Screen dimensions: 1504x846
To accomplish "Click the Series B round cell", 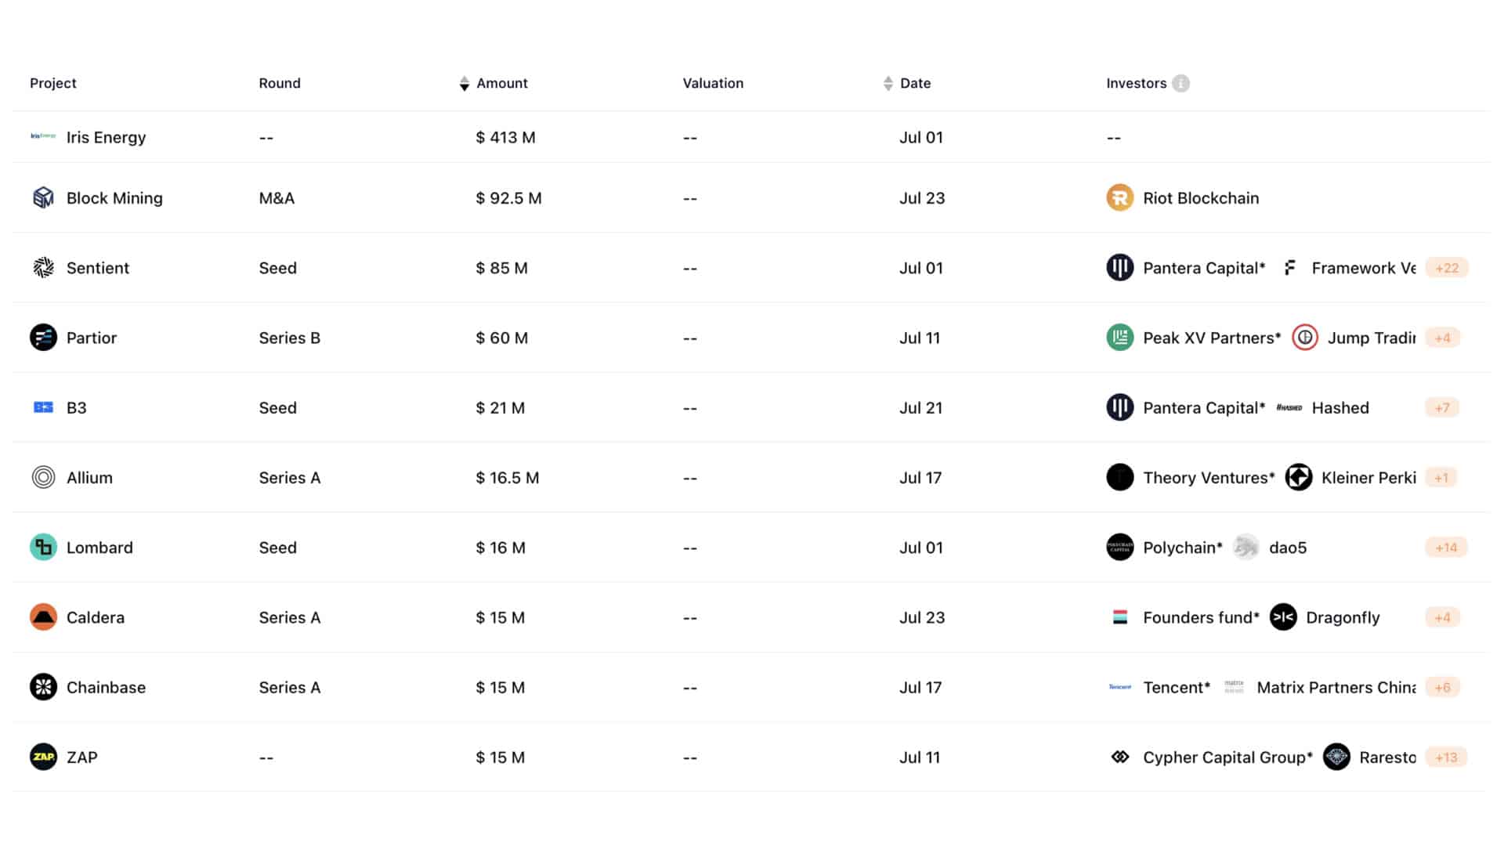I will point(289,338).
